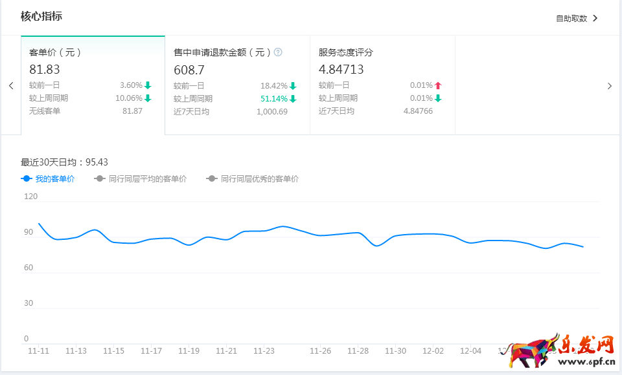Image resolution: width=622 pixels, height=375 pixels.
Task: Toggle the 我的客单价 legend series
Action: [48, 179]
